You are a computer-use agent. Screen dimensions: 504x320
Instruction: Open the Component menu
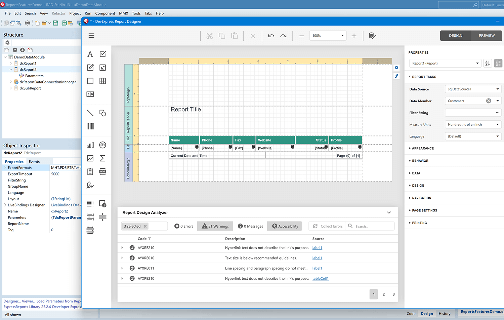105,13
